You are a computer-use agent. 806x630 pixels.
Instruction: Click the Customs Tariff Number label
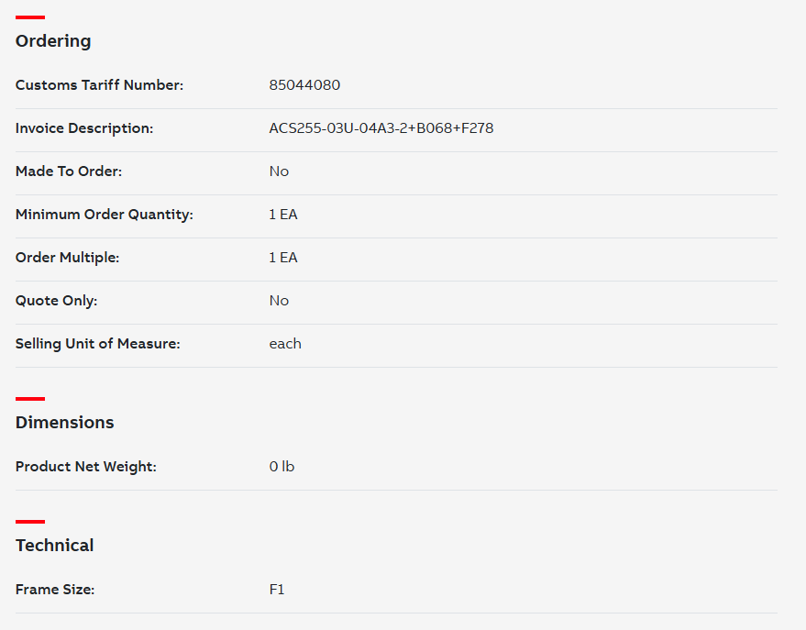[x=99, y=84]
